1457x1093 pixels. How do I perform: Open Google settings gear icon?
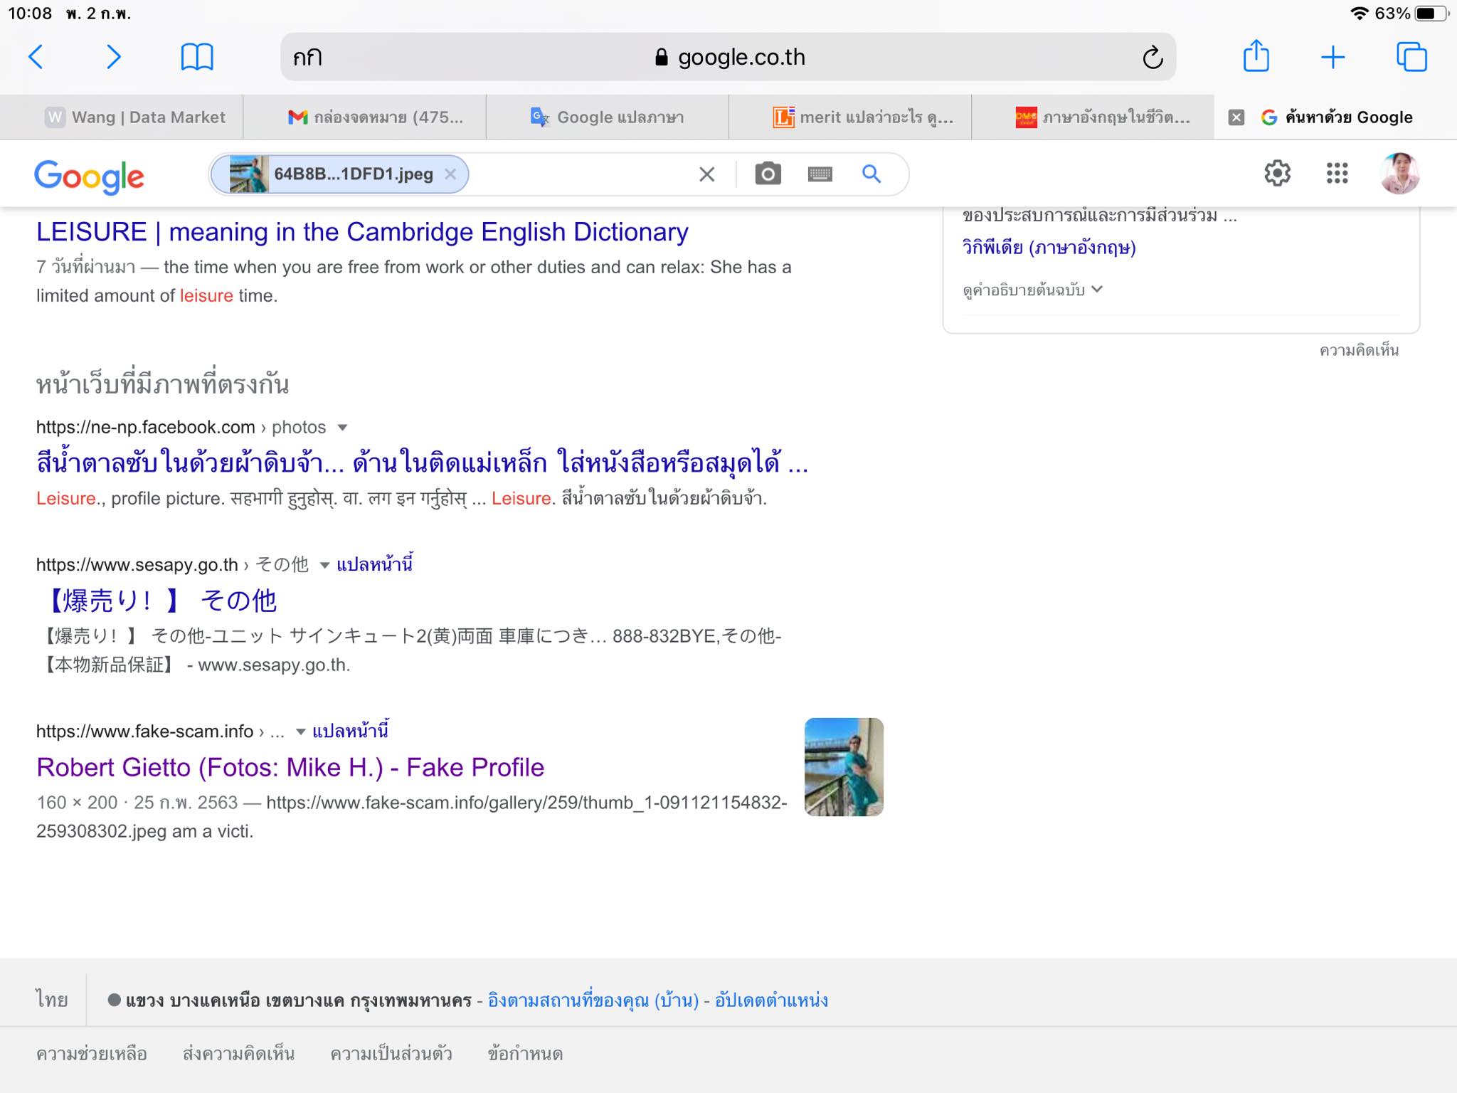[1277, 173]
